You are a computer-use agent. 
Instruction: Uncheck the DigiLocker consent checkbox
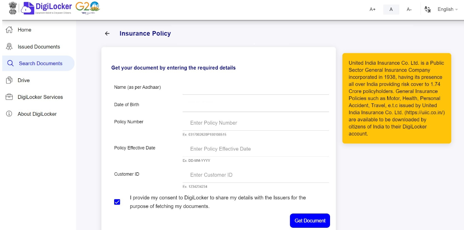point(117,202)
